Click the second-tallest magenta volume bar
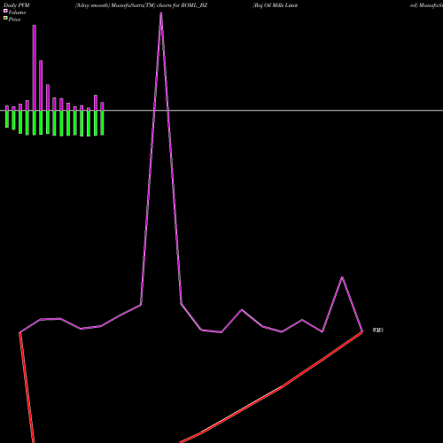The width and height of the screenshot is (443, 443). coord(41,86)
